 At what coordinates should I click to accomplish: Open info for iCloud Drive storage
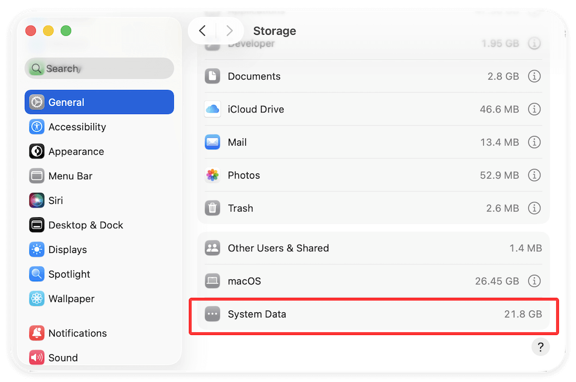tap(534, 109)
